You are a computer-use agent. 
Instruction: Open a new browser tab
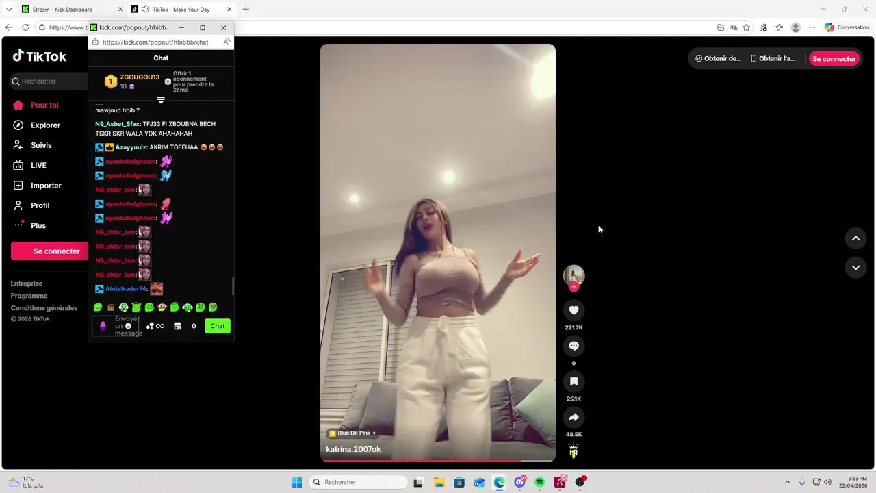click(246, 9)
